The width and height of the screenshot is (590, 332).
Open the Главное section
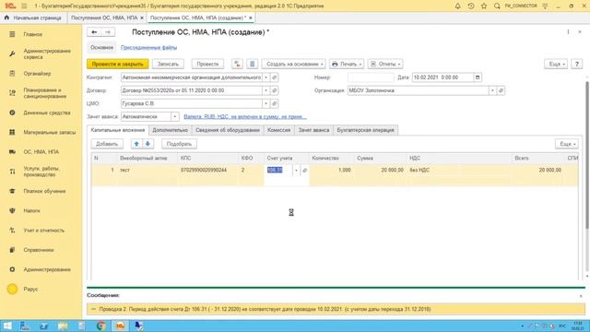33,34
